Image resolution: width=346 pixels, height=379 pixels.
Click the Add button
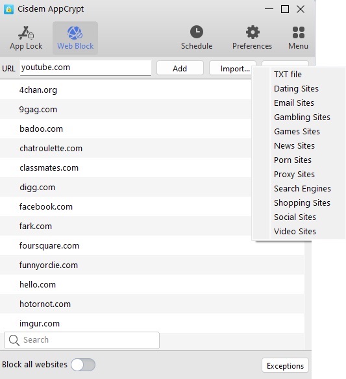point(180,68)
